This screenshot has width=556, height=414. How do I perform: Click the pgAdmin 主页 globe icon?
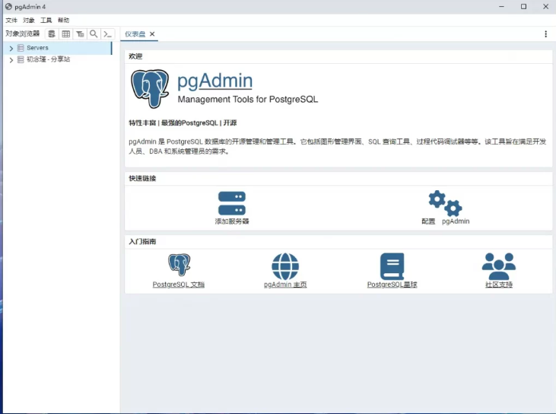point(285,266)
